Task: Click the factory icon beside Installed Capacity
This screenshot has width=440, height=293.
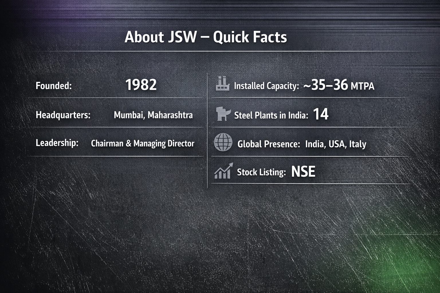Action: click(x=223, y=84)
